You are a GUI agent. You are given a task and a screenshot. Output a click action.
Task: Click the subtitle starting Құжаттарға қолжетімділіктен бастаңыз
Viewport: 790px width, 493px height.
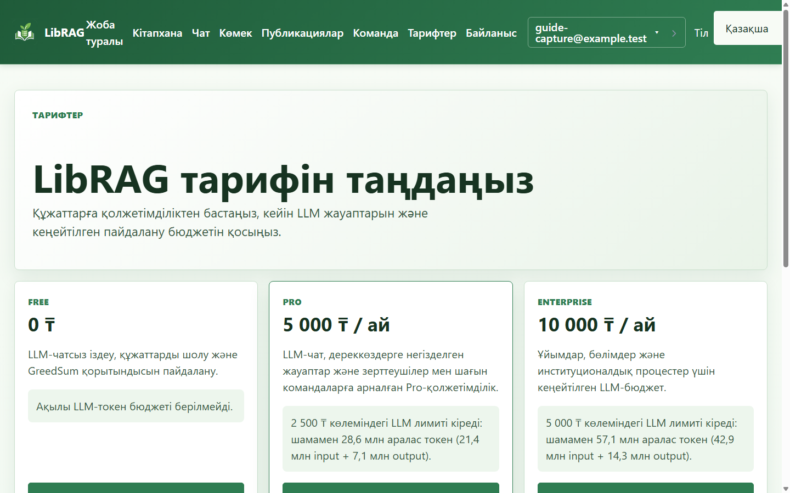(230, 222)
